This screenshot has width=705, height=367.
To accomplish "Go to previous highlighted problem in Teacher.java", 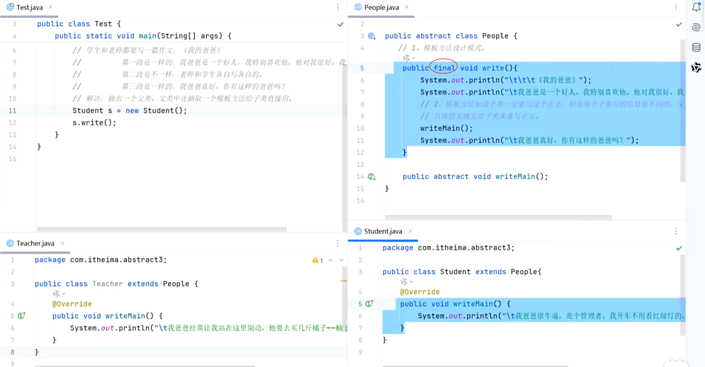I will [331, 260].
